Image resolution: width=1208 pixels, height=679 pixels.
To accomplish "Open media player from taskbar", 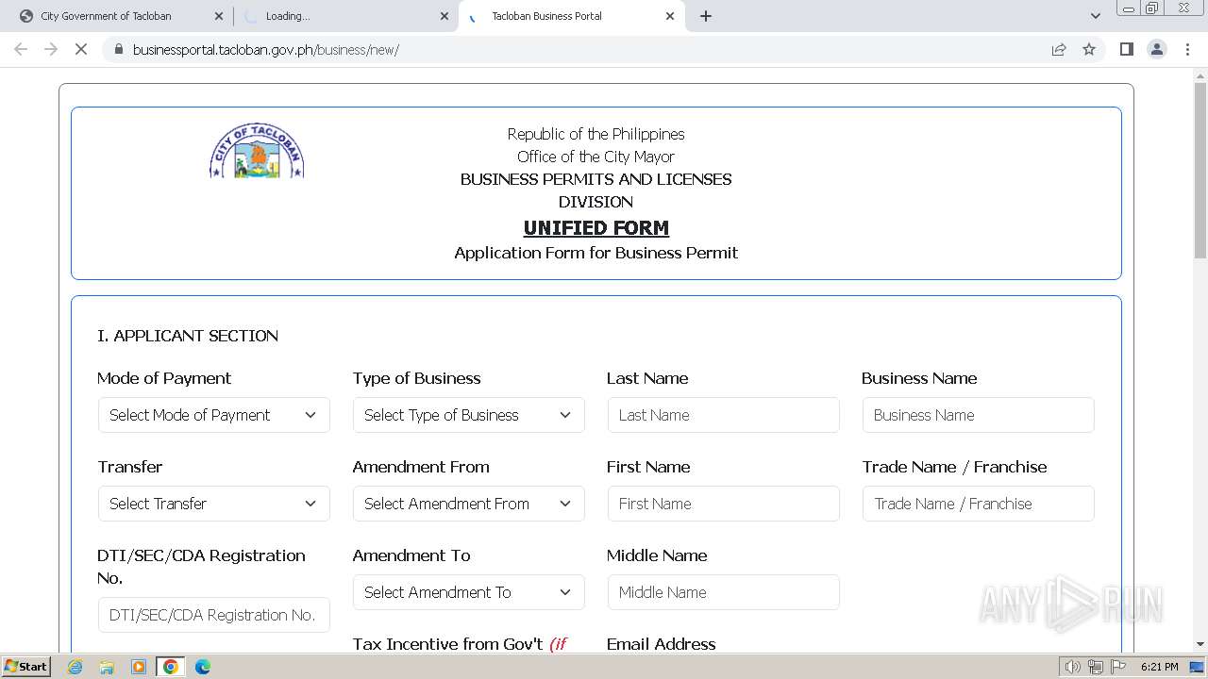I will 139,667.
